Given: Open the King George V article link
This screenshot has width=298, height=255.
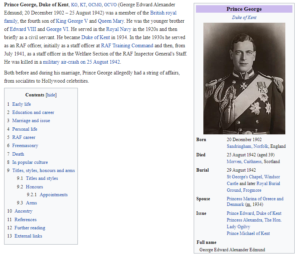Looking at the screenshot, I should pyautogui.click(x=72, y=21).
